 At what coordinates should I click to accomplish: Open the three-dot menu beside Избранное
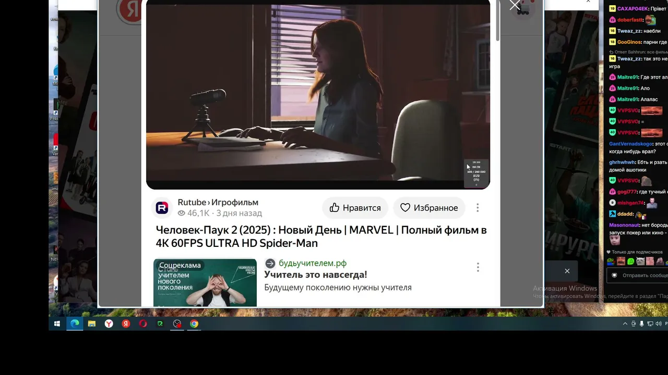(478, 208)
